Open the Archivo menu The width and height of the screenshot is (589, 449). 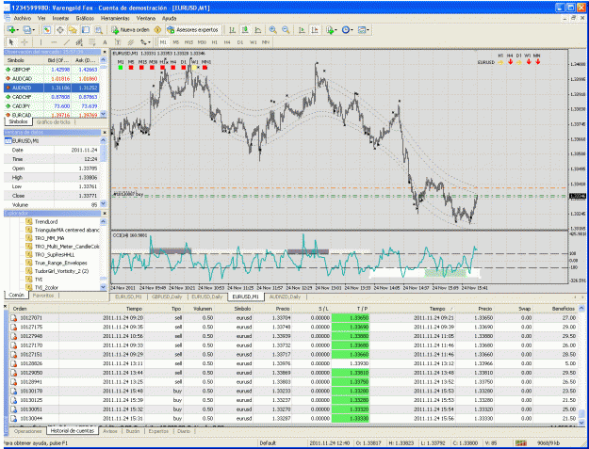[x=23, y=18]
